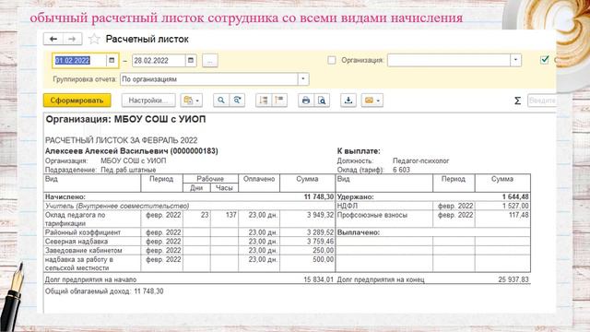This screenshot has width=590, height=332.
Task: Click the Удержано total 1 644,48
Action: [x=515, y=196]
